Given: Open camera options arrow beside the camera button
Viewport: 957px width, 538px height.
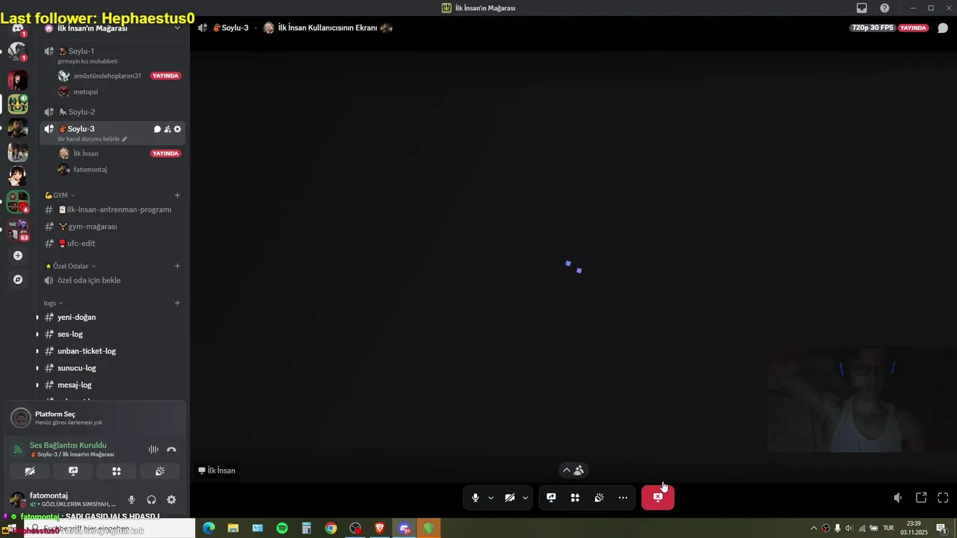Looking at the screenshot, I should (525, 498).
